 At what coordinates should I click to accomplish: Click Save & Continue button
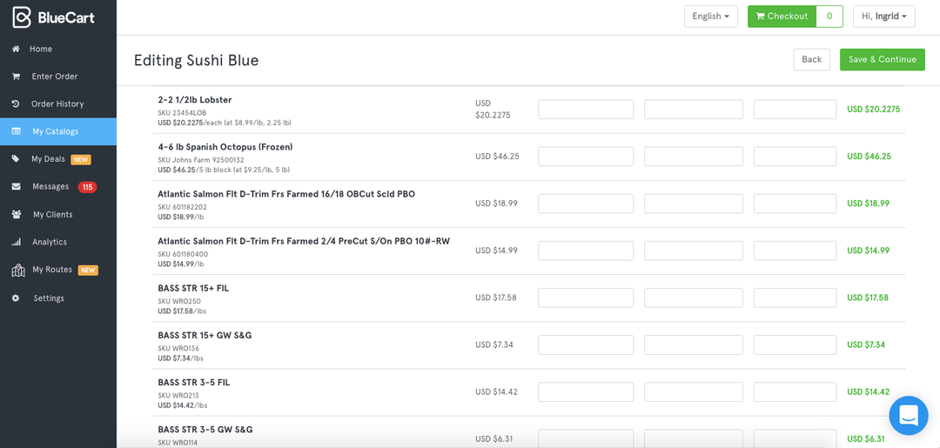point(883,59)
